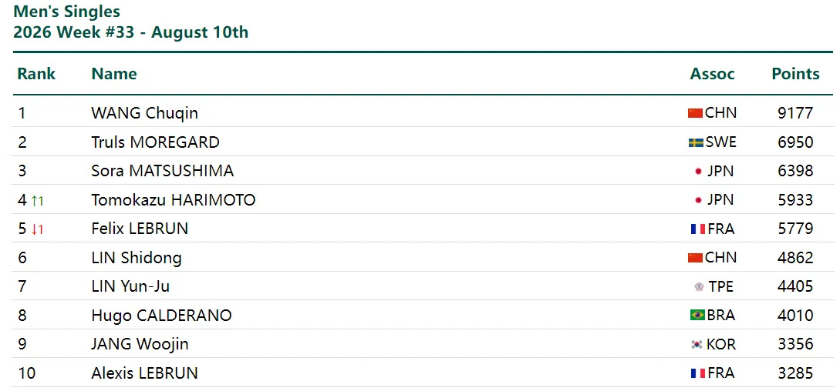Click Hugo CALDERANO's points value 4010
Screen dimensions: 840x391
click(795, 316)
